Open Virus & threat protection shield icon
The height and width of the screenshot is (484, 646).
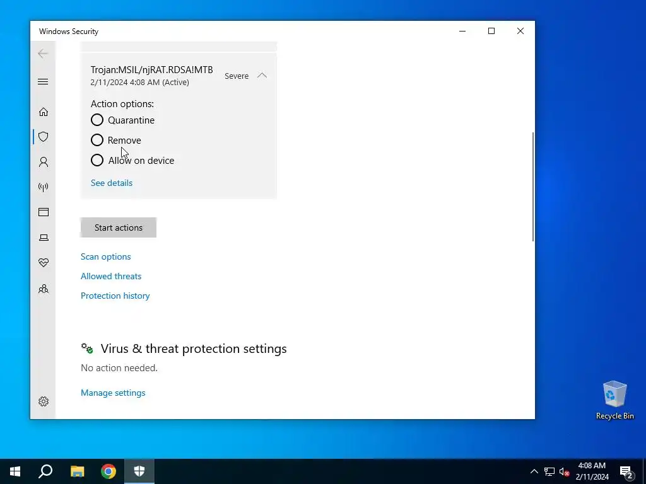point(44,137)
